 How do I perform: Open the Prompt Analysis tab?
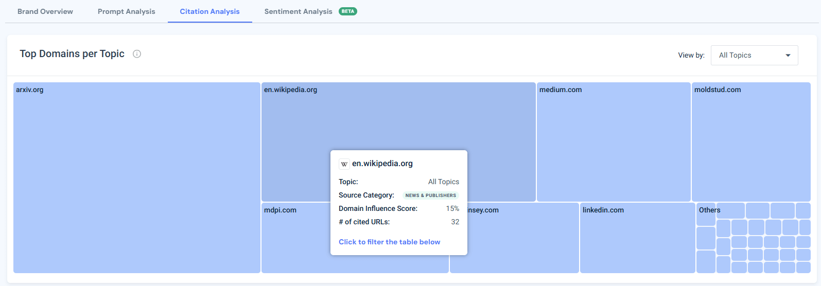pyautogui.click(x=126, y=11)
